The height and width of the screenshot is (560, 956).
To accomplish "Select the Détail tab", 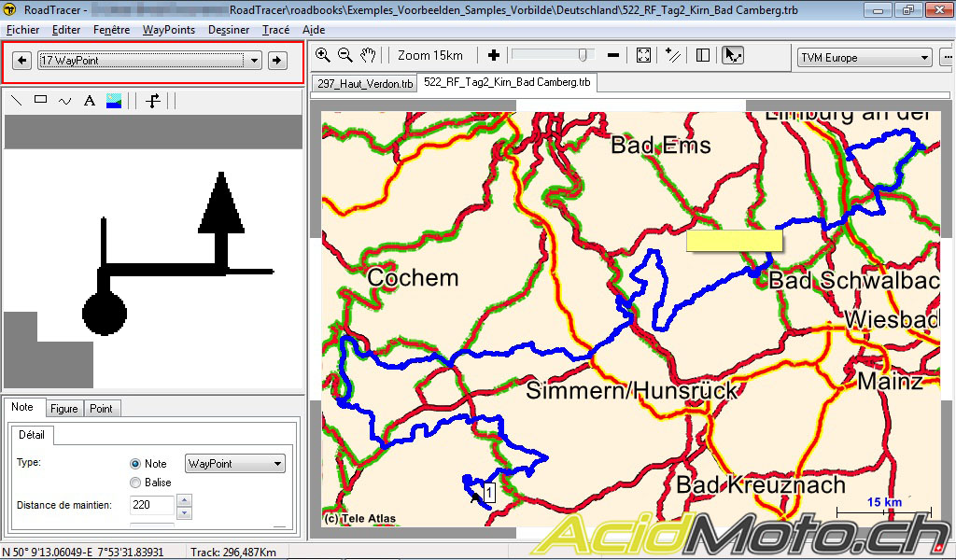I will click(32, 435).
